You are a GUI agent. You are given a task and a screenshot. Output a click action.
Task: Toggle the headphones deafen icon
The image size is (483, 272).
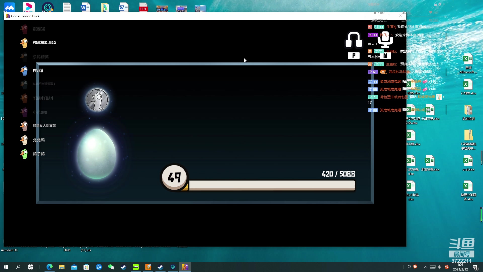[x=354, y=40]
